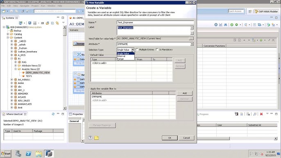Click the green checkmark validate icon

pos(232,25)
